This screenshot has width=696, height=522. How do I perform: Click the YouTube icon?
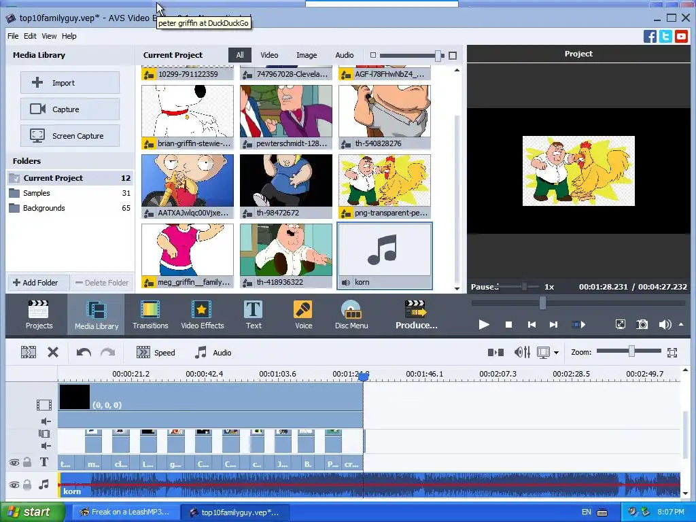coord(681,37)
